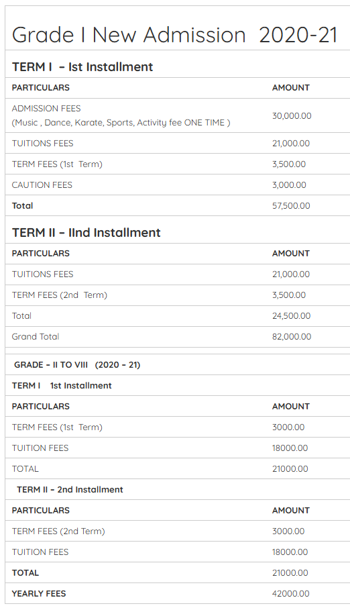The width and height of the screenshot is (350, 608).
Task: Select the "TERM II – 2nd Installment" subheading
Action: 70,490
